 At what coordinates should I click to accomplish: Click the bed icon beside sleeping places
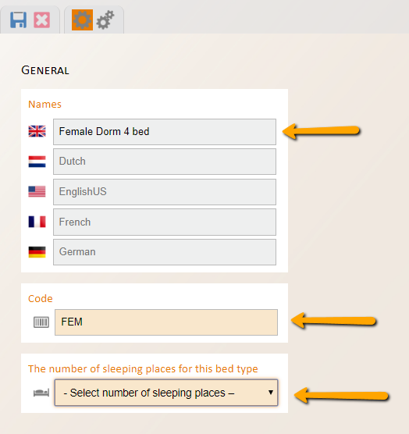tap(41, 393)
